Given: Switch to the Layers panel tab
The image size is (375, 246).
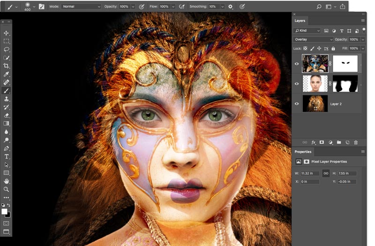Looking at the screenshot, I should (300, 21).
